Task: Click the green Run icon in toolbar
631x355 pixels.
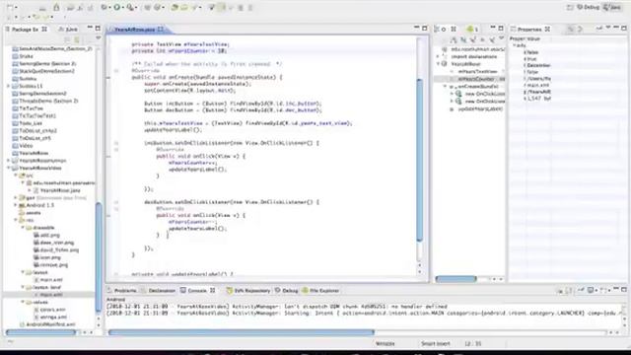Action: 117,7
